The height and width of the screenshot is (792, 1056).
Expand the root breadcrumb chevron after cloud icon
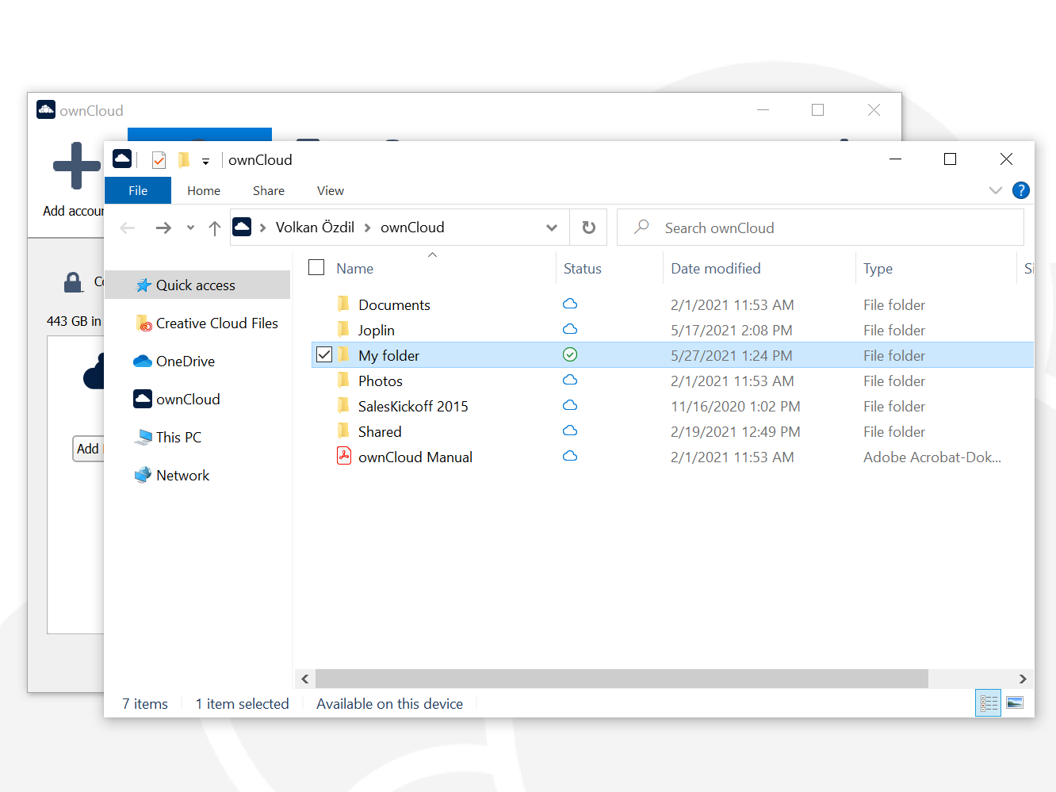tap(262, 228)
